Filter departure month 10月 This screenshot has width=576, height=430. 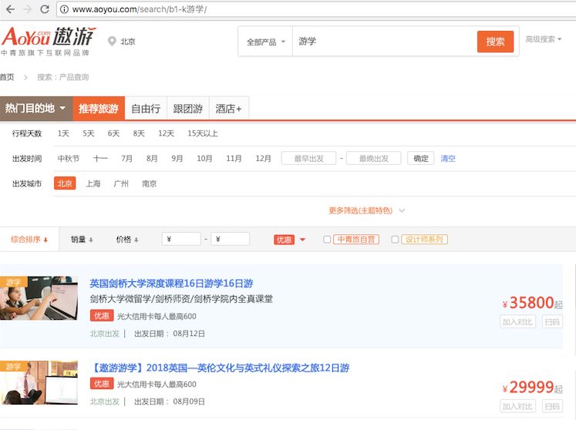204,158
